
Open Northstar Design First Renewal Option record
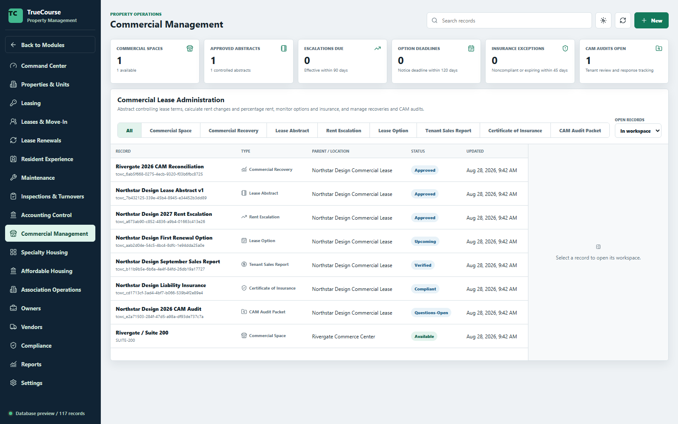coord(319,241)
